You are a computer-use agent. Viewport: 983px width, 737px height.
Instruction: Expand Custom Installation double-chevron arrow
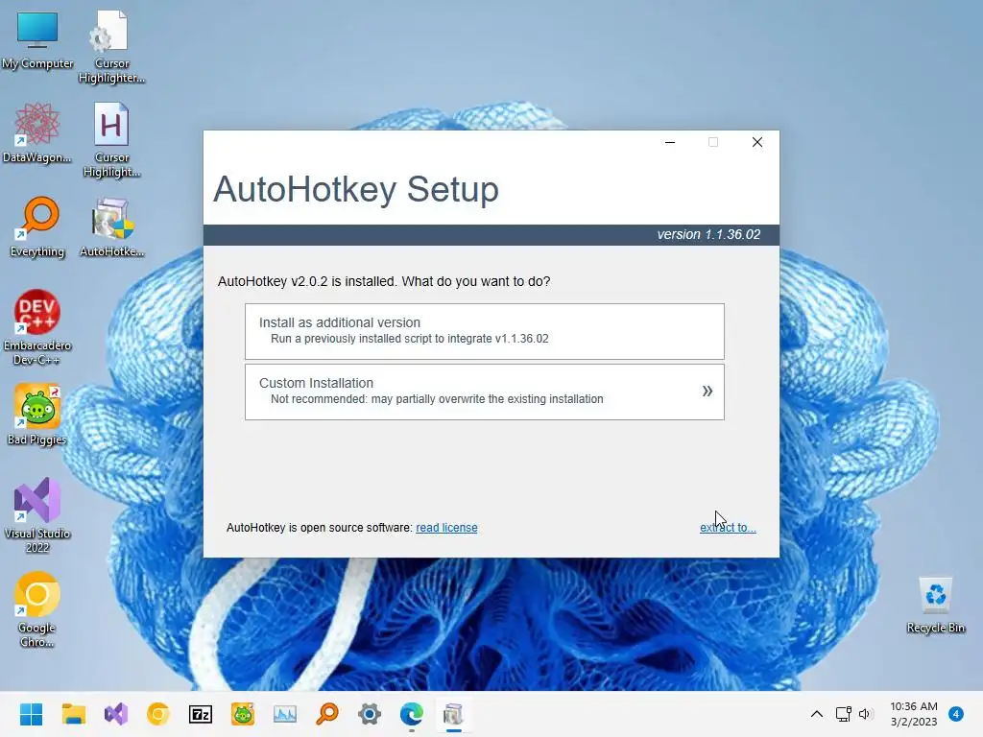coord(707,392)
